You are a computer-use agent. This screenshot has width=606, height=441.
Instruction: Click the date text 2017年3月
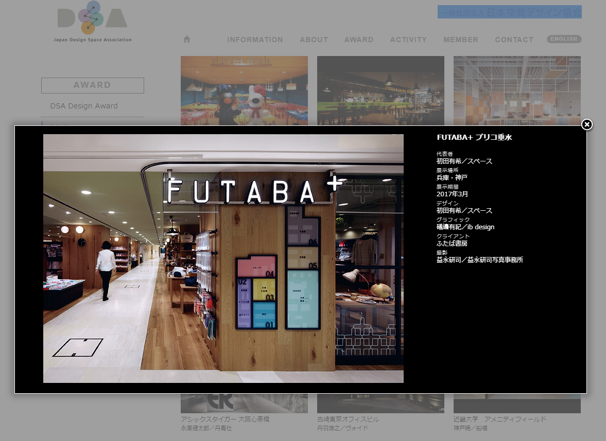(x=452, y=194)
